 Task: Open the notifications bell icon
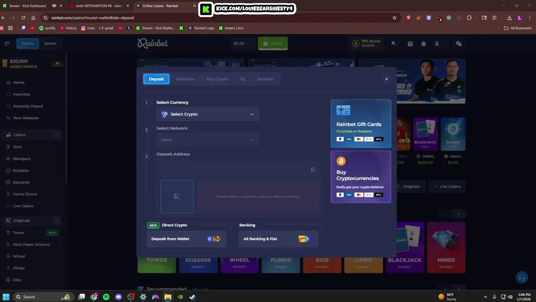coord(424,43)
